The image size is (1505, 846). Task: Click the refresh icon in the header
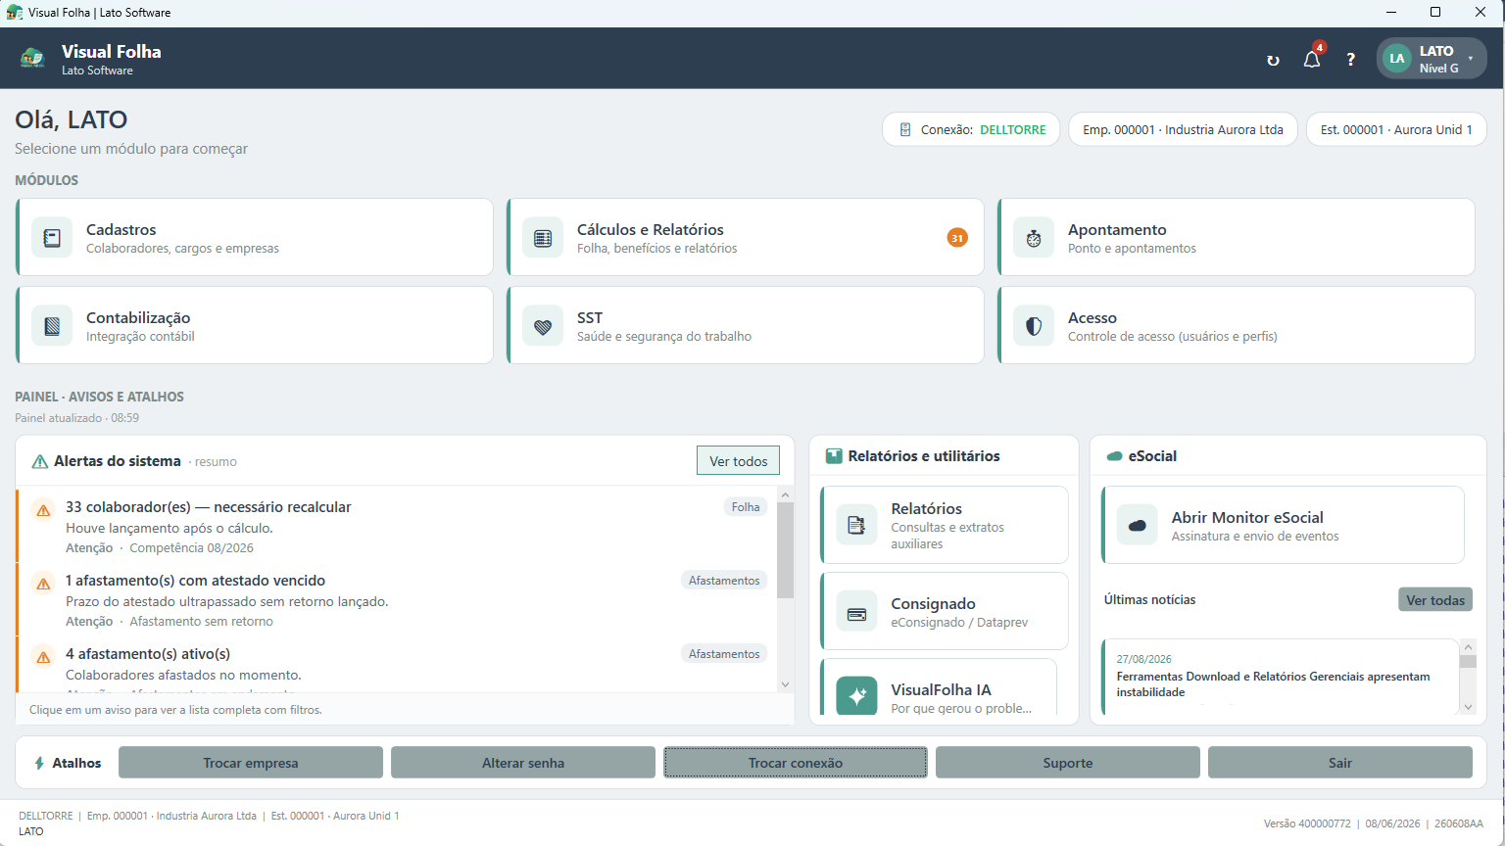[1273, 60]
